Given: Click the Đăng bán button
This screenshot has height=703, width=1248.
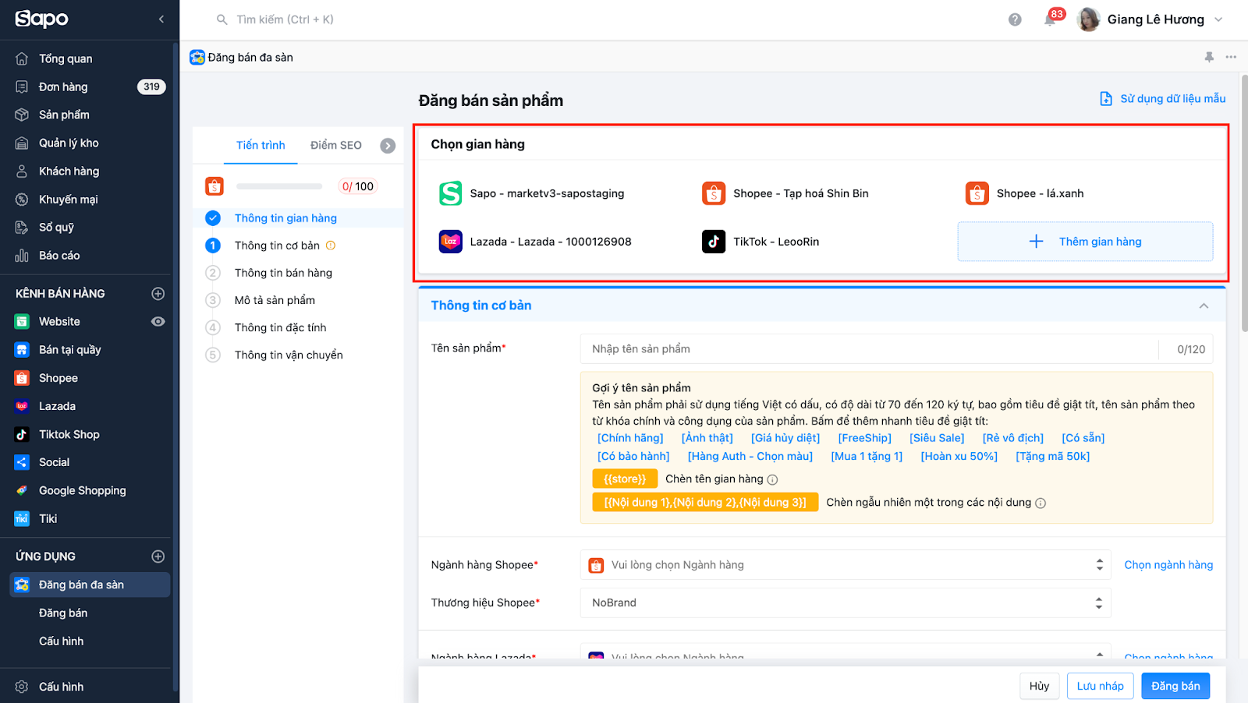Looking at the screenshot, I should (1175, 686).
